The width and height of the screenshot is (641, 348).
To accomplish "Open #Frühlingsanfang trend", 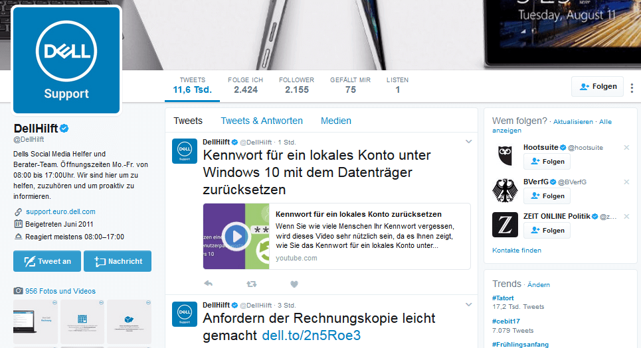I will 520,344.
